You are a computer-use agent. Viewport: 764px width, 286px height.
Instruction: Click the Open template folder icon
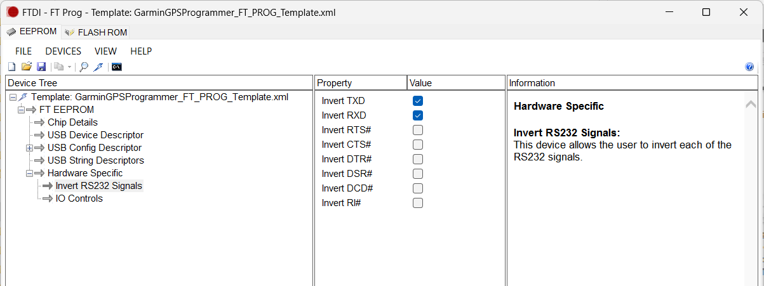pyautogui.click(x=26, y=67)
